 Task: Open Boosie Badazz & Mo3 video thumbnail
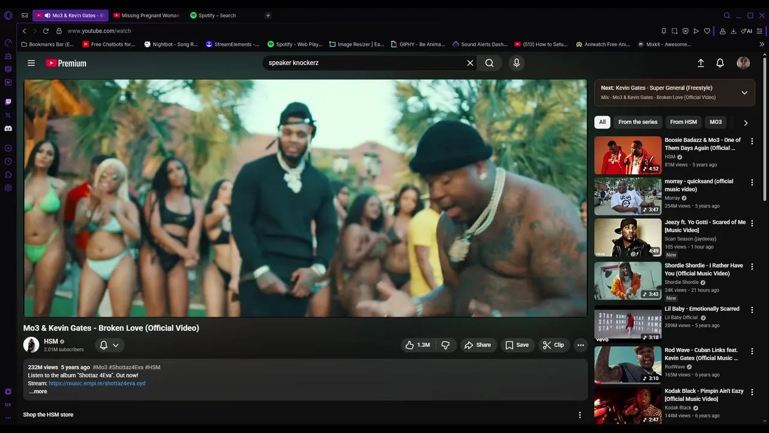click(x=628, y=155)
